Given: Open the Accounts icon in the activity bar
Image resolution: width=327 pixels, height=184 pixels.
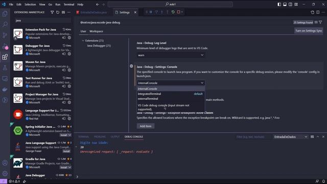Looking at the screenshot, I should pyautogui.click(x=5, y=163).
